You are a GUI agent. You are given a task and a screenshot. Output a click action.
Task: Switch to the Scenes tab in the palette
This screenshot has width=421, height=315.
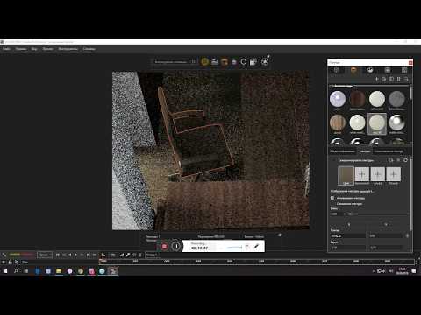click(370, 70)
